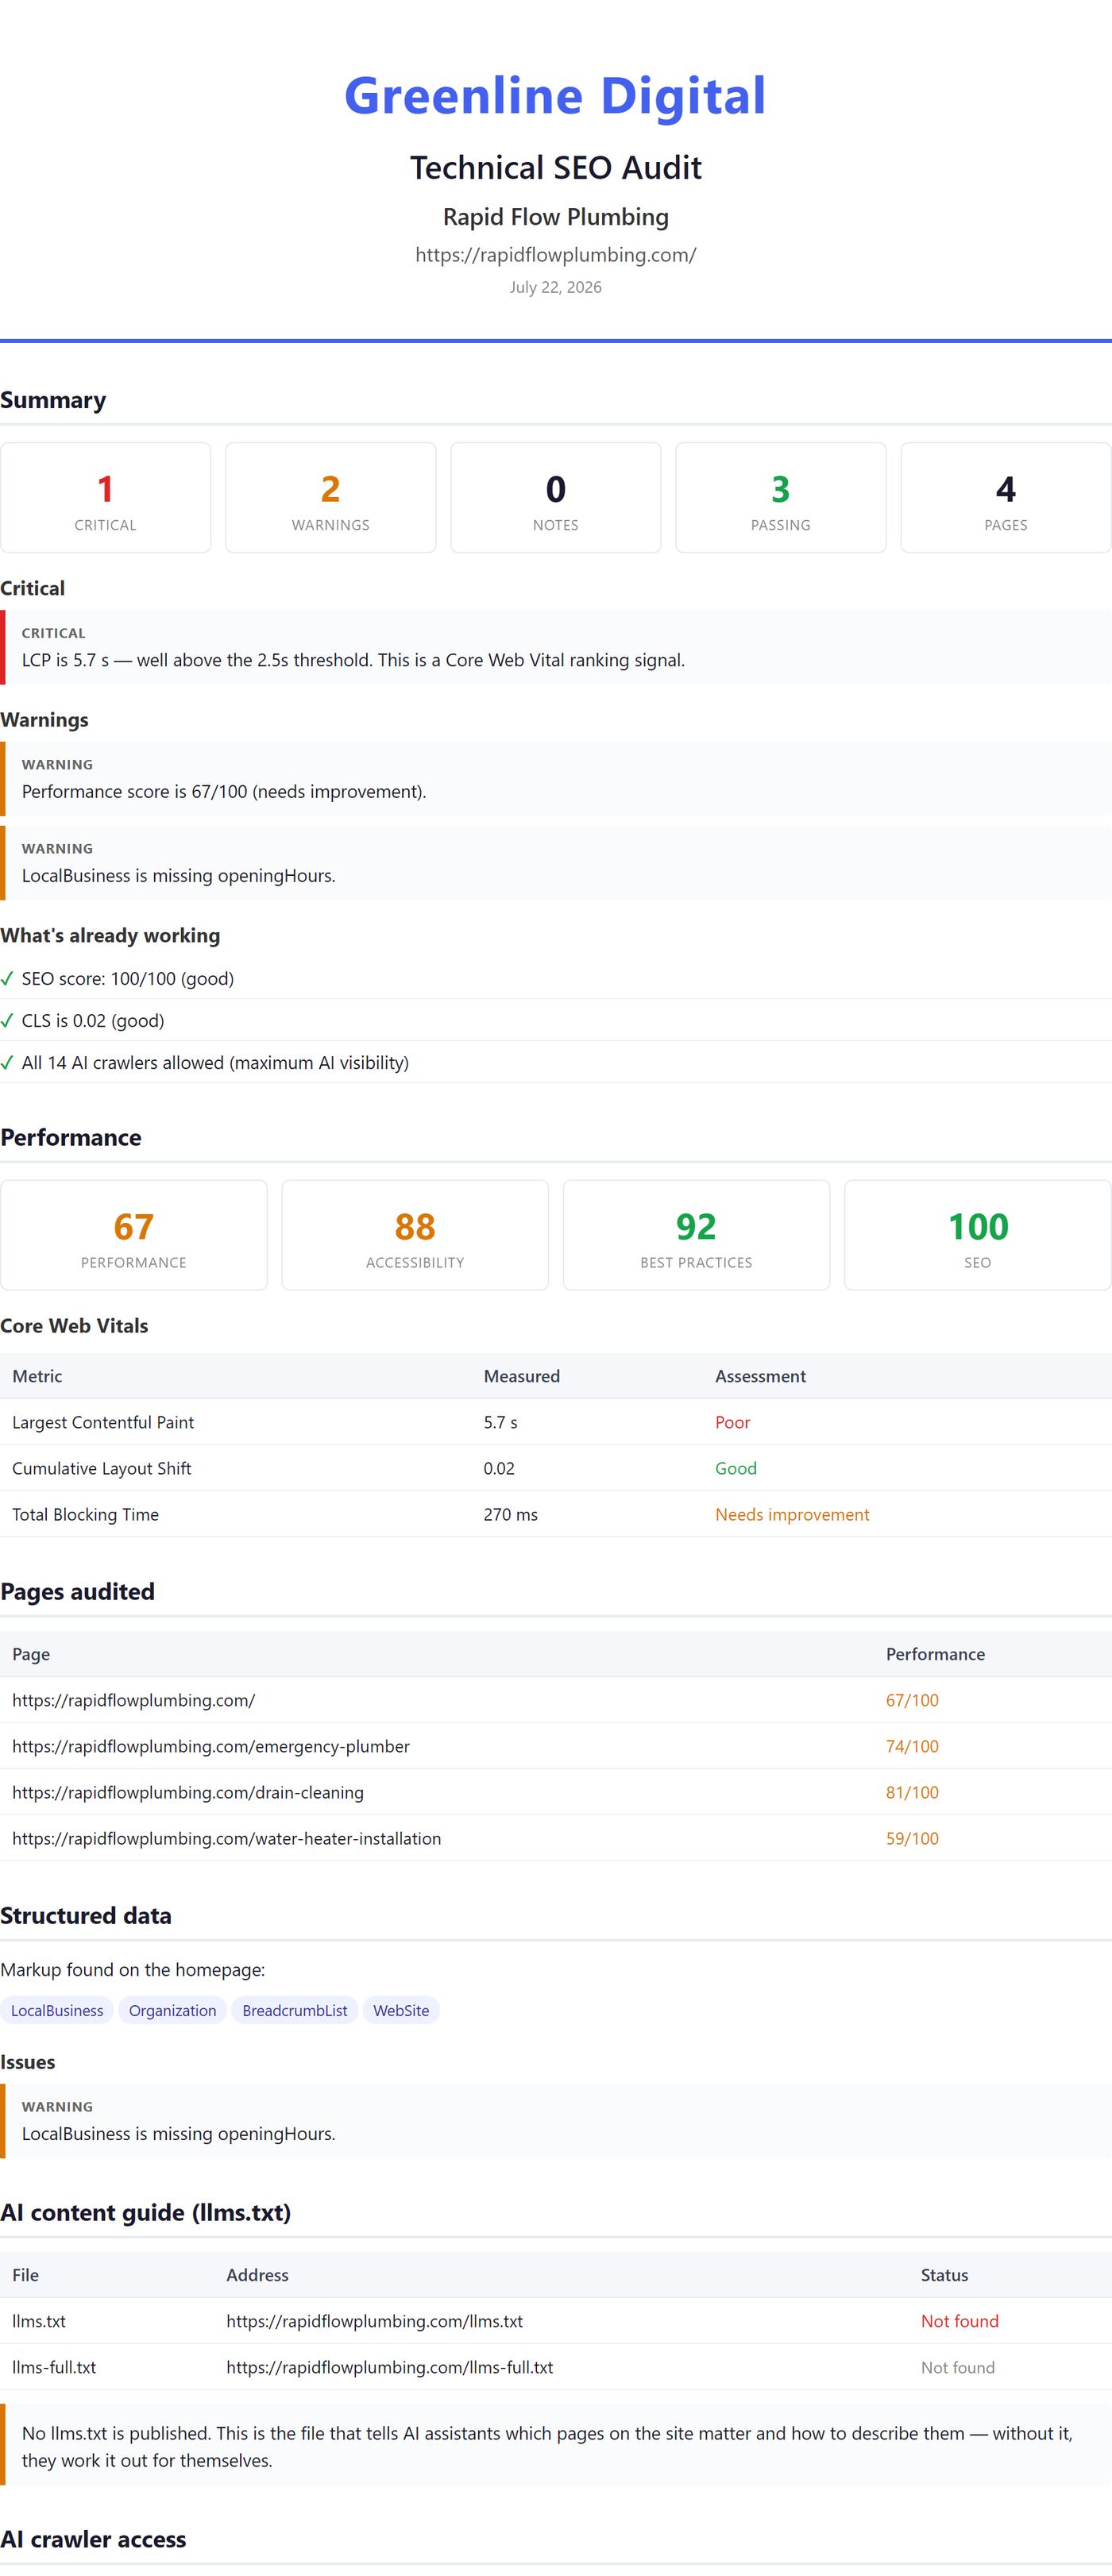Click the No llms.txt is published note
This screenshot has width=1112, height=2576.
pos(556,2446)
